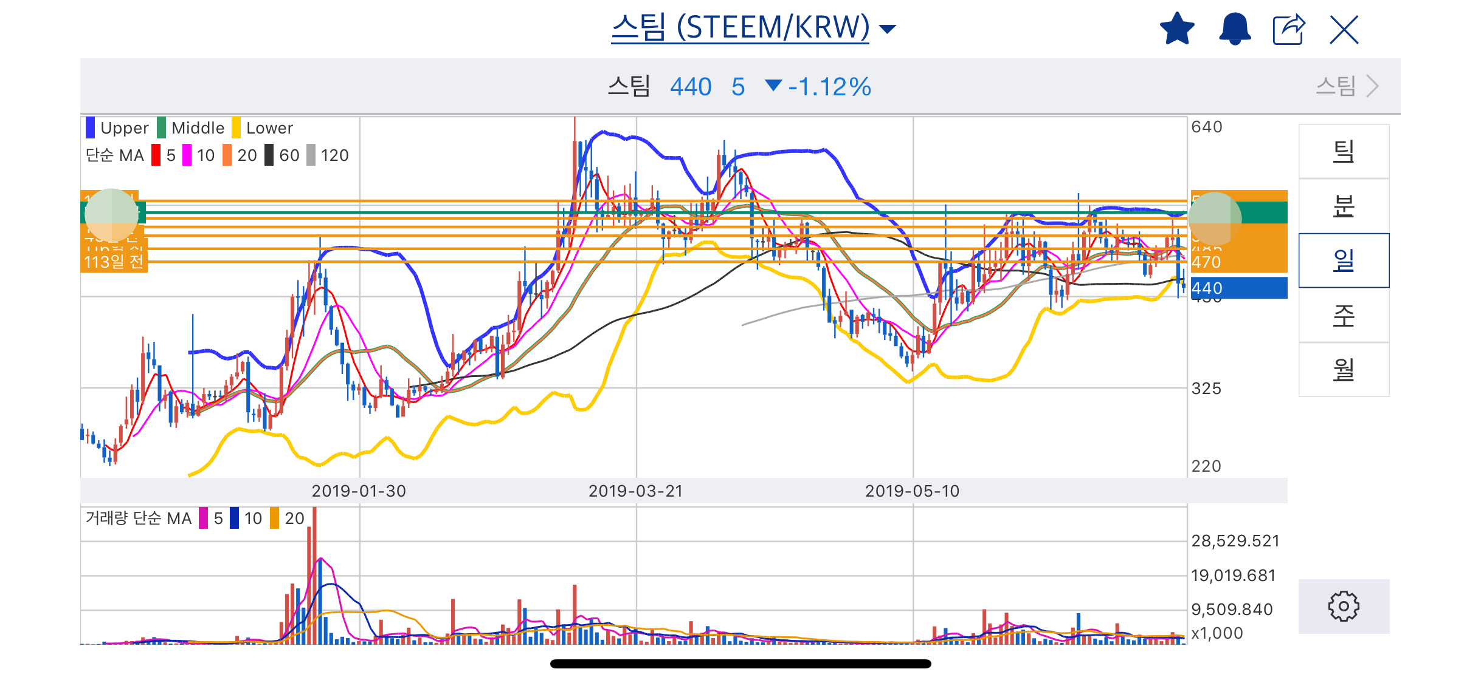
Task: Close the chart with X icon
Action: tap(1344, 29)
